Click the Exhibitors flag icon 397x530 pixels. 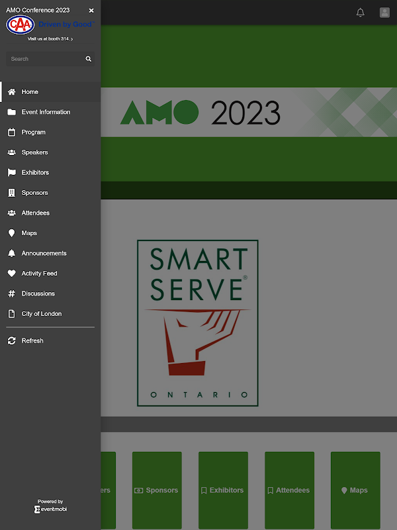click(x=11, y=172)
